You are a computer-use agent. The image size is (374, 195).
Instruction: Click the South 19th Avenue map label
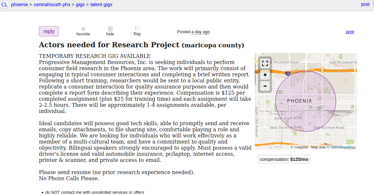(257, 122)
